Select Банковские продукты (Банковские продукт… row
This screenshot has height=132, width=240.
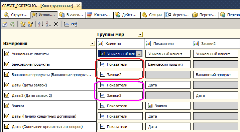pyautogui.click(x=49, y=75)
